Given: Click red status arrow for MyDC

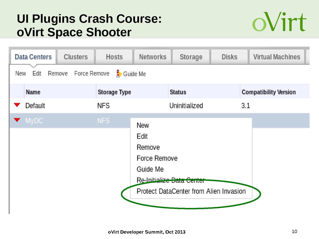Looking at the screenshot, I should tap(17, 121).
